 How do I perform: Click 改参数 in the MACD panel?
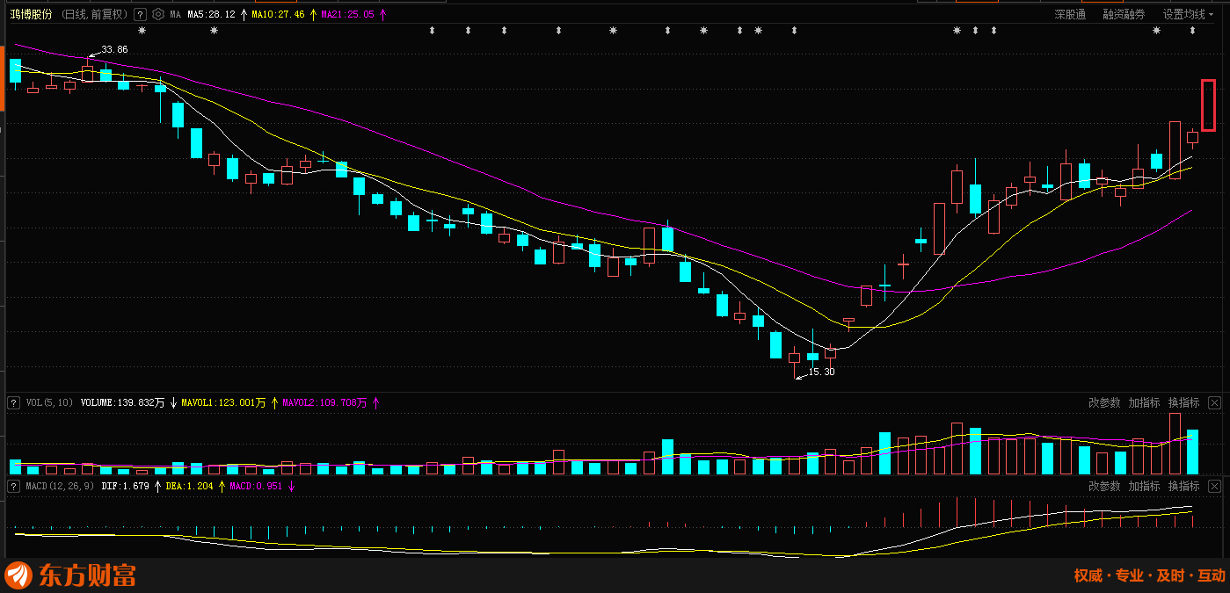1104,486
